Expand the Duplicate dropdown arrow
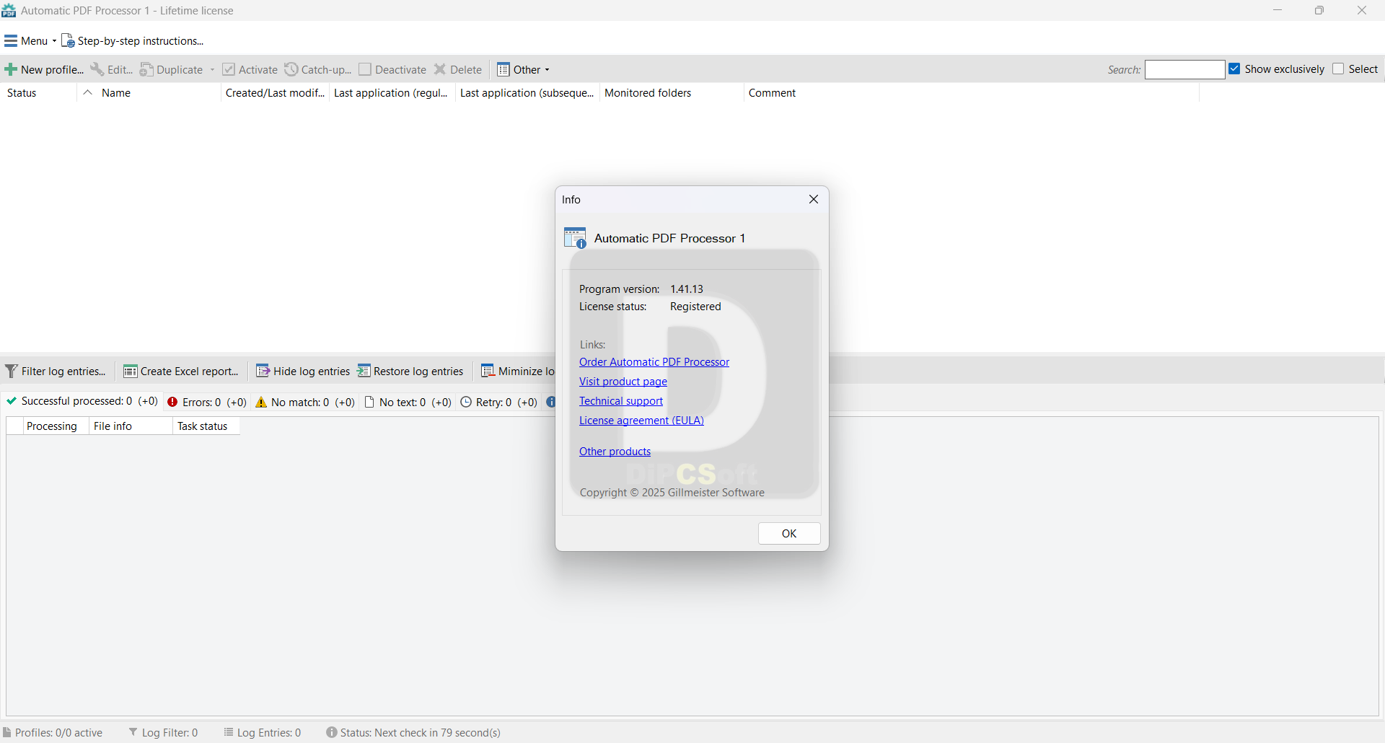The width and height of the screenshot is (1385, 743). (213, 70)
